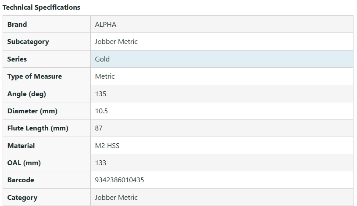Image resolution: width=357 pixels, height=206 pixels.
Task: Click the Jobber Metric subcategory value
Action: pyautogui.click(x=116, y=42)
